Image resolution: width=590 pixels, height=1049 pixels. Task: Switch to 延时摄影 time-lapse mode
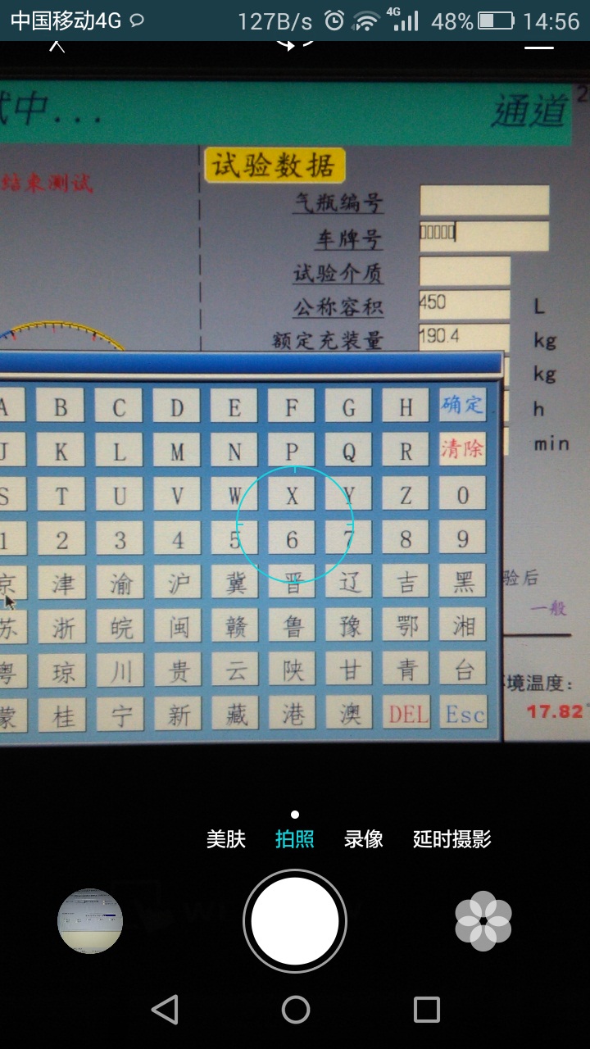(452, 839)
